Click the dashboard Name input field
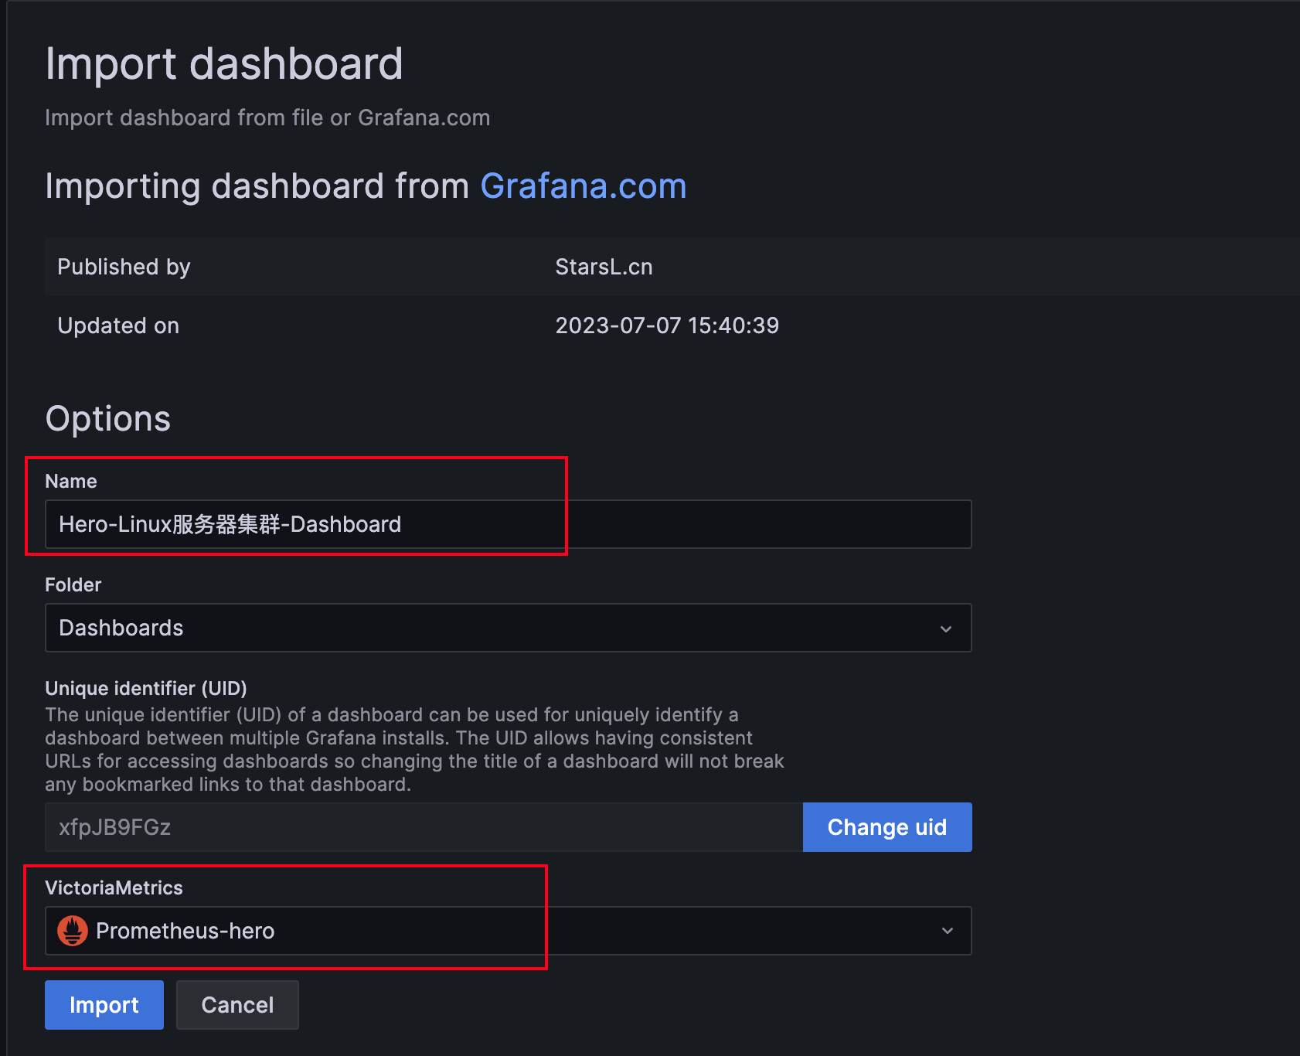This screenshot has height=1056, width=1300. pyautogui.click(x=509, y=524)
